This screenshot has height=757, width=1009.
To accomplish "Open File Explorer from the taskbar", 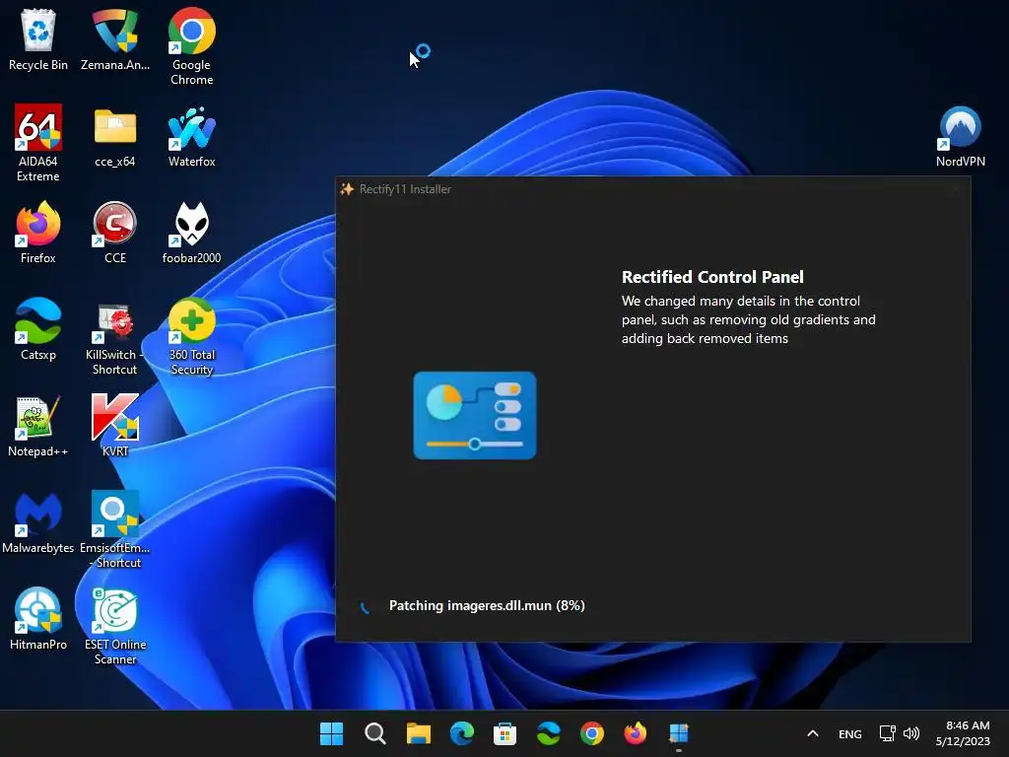I will click(418, 733).
